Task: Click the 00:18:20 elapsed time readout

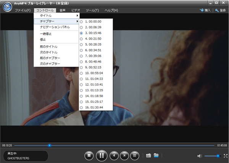Action: [7, 145]
